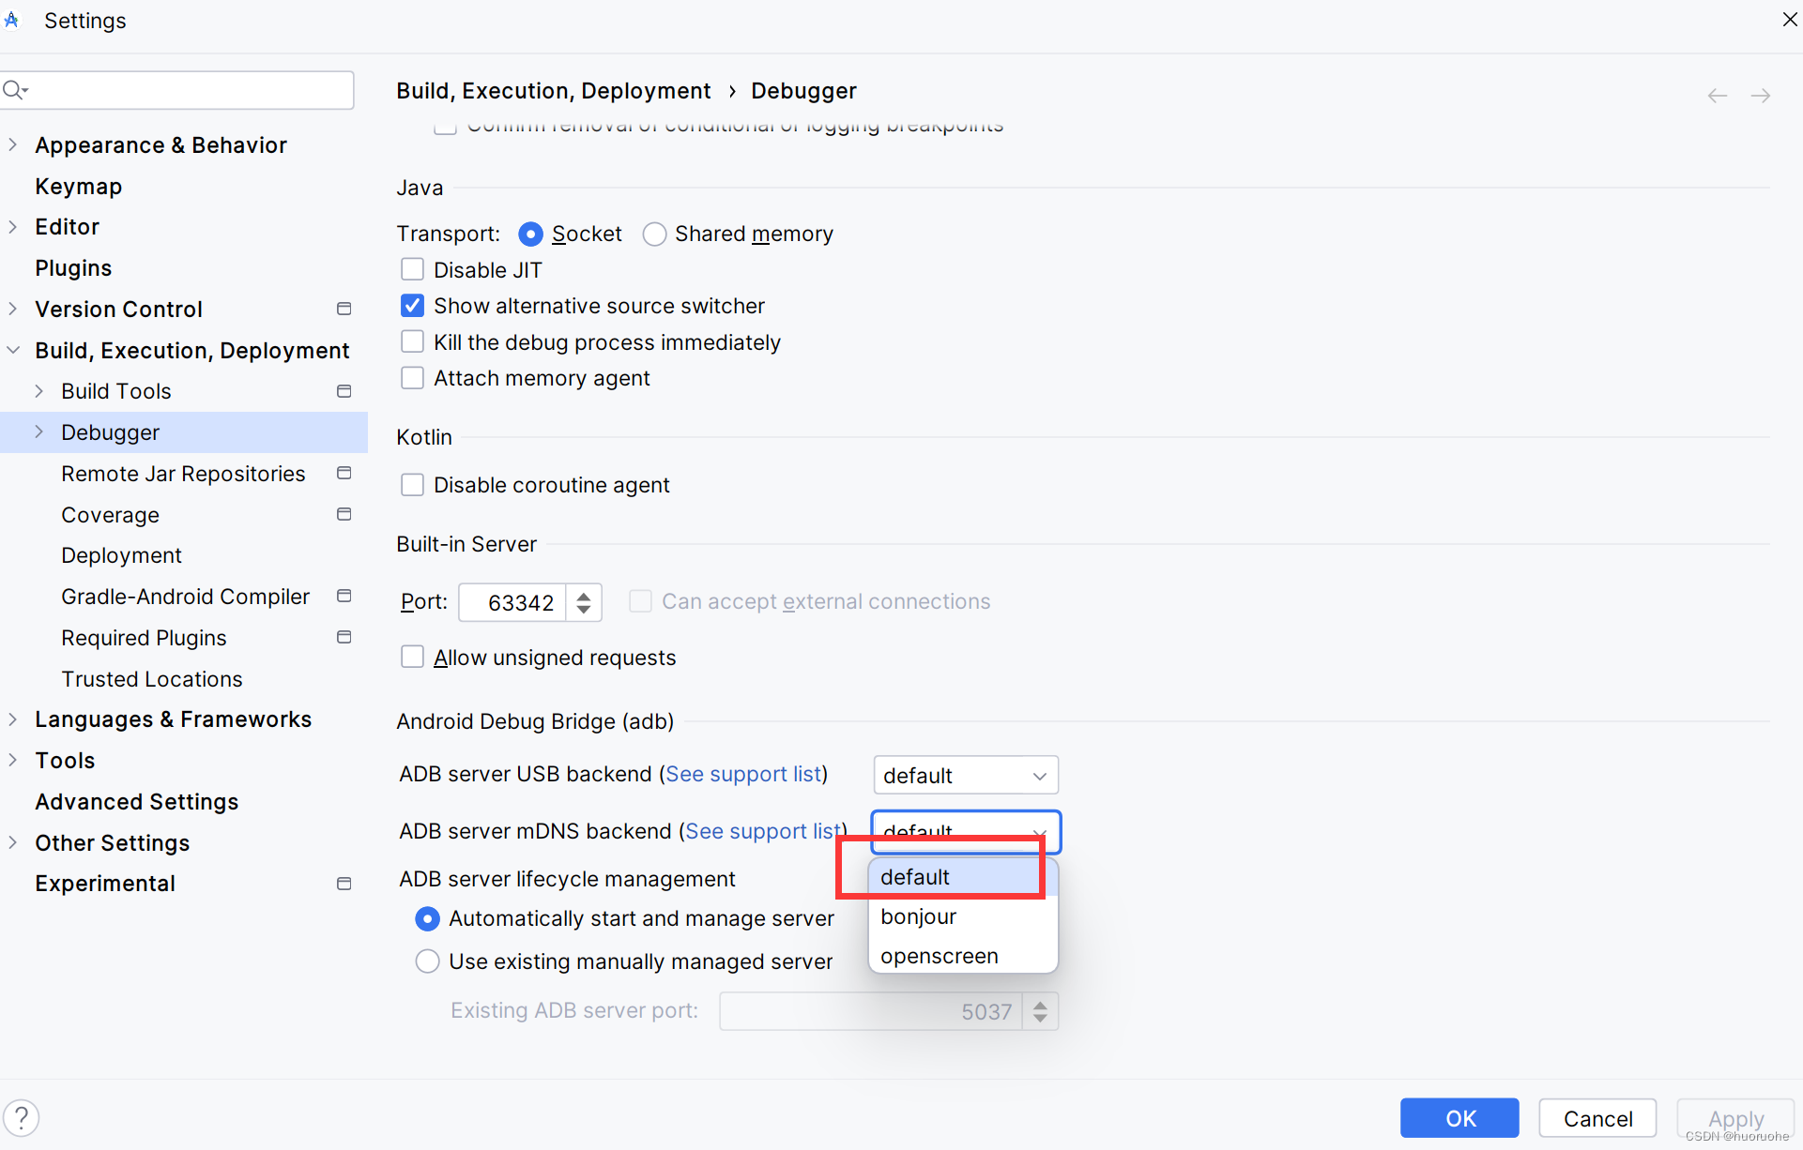Viewport: 1803px width, 1150px height.
Task: Select the Shared memory transport radio button
Action: point(654,234)
